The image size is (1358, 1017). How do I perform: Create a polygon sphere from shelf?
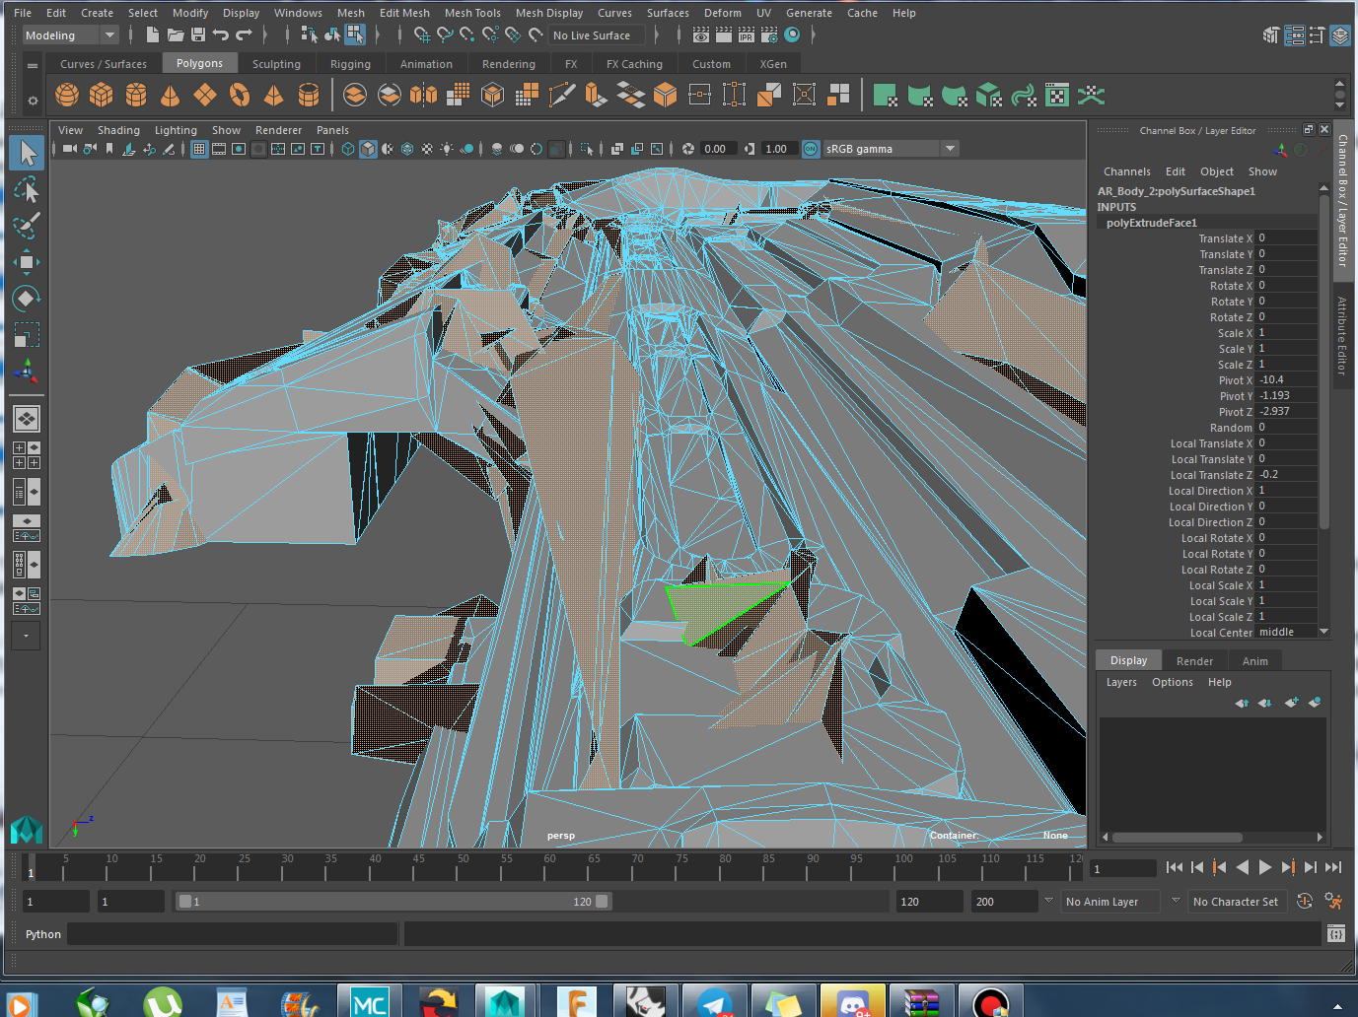pyautogui.click(x=67, y=96)
